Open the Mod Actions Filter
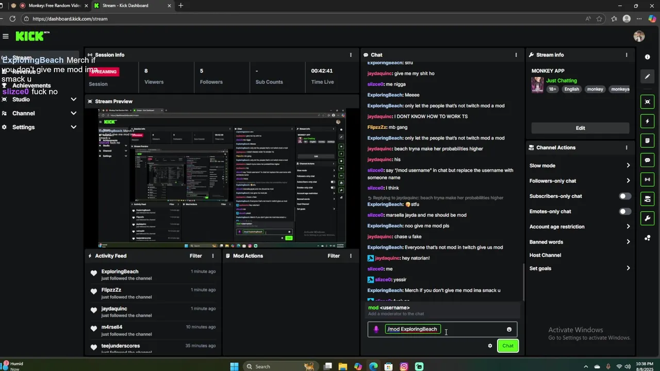 pos(334,256)
